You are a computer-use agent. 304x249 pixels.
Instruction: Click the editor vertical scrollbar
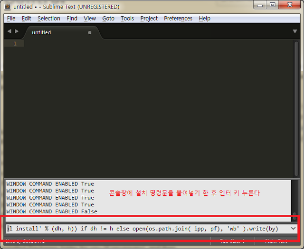point(296,109)
